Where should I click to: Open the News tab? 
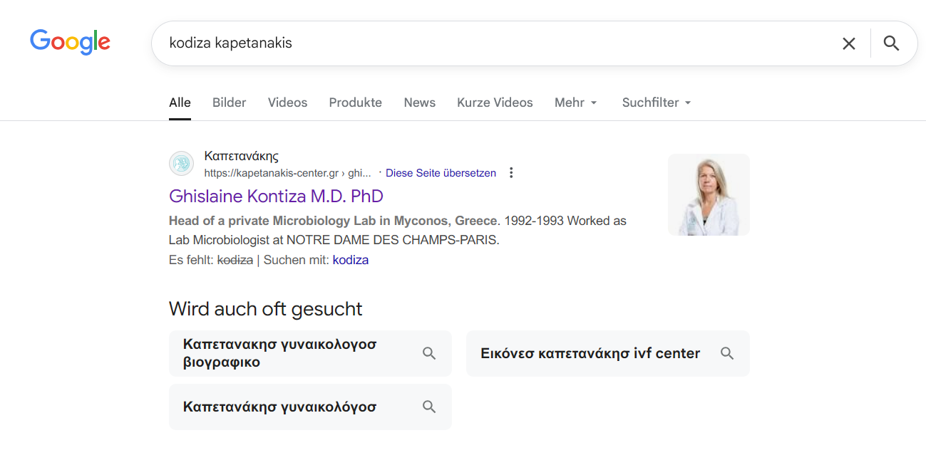(419, 103)
